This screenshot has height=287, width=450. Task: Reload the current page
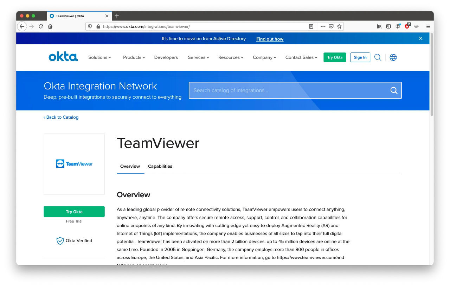(x=41, y=26)
